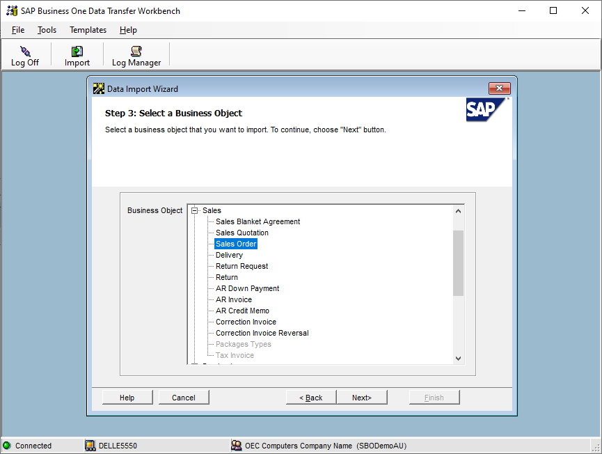Screen dimensions: 602x454
Task: Open the Templates menu
Action: 88,30
